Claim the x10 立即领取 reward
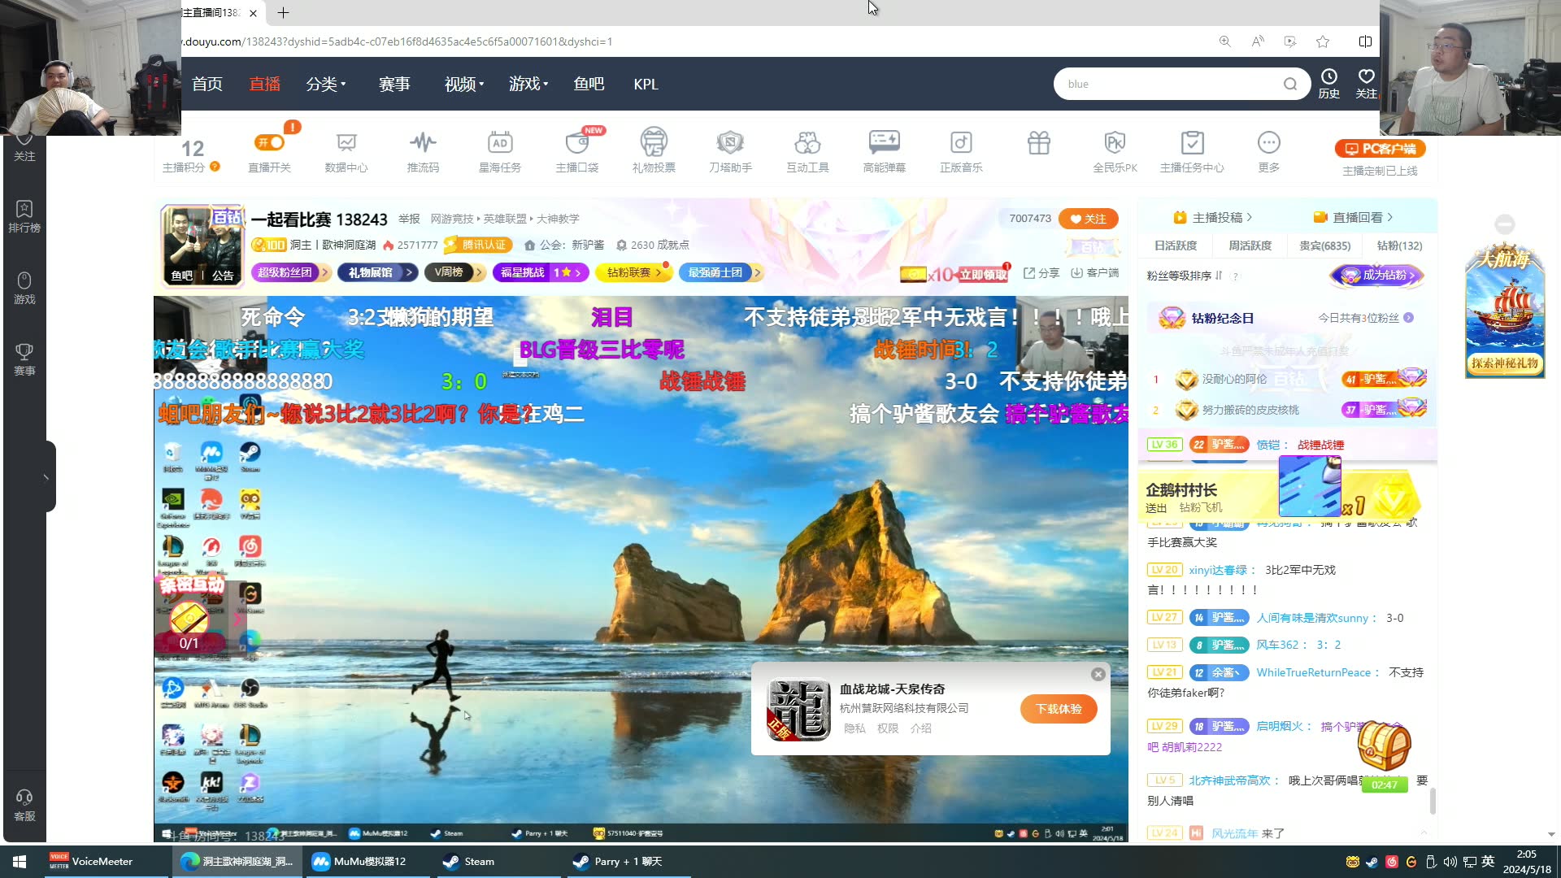Viewport: 1561px width, 878px height. click(954, 274)
